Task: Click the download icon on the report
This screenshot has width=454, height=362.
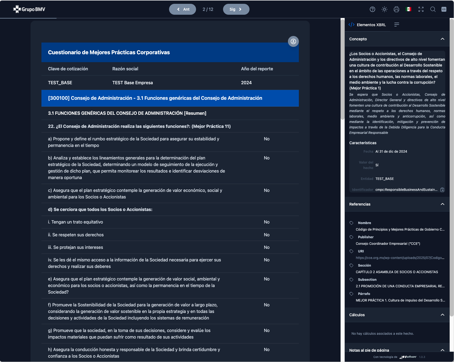Action: click(x=293, y=41)
